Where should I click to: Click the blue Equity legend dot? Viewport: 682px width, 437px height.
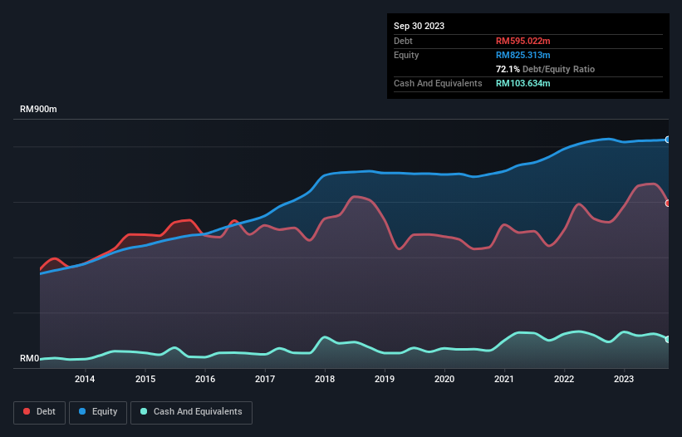[82, 411]
